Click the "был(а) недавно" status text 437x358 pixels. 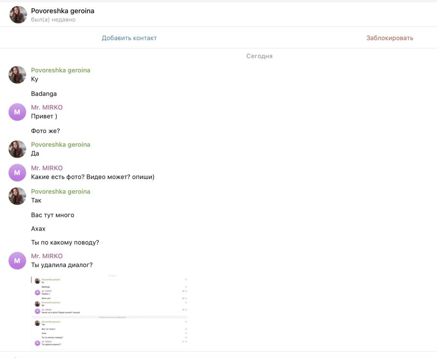pos(53,20)
